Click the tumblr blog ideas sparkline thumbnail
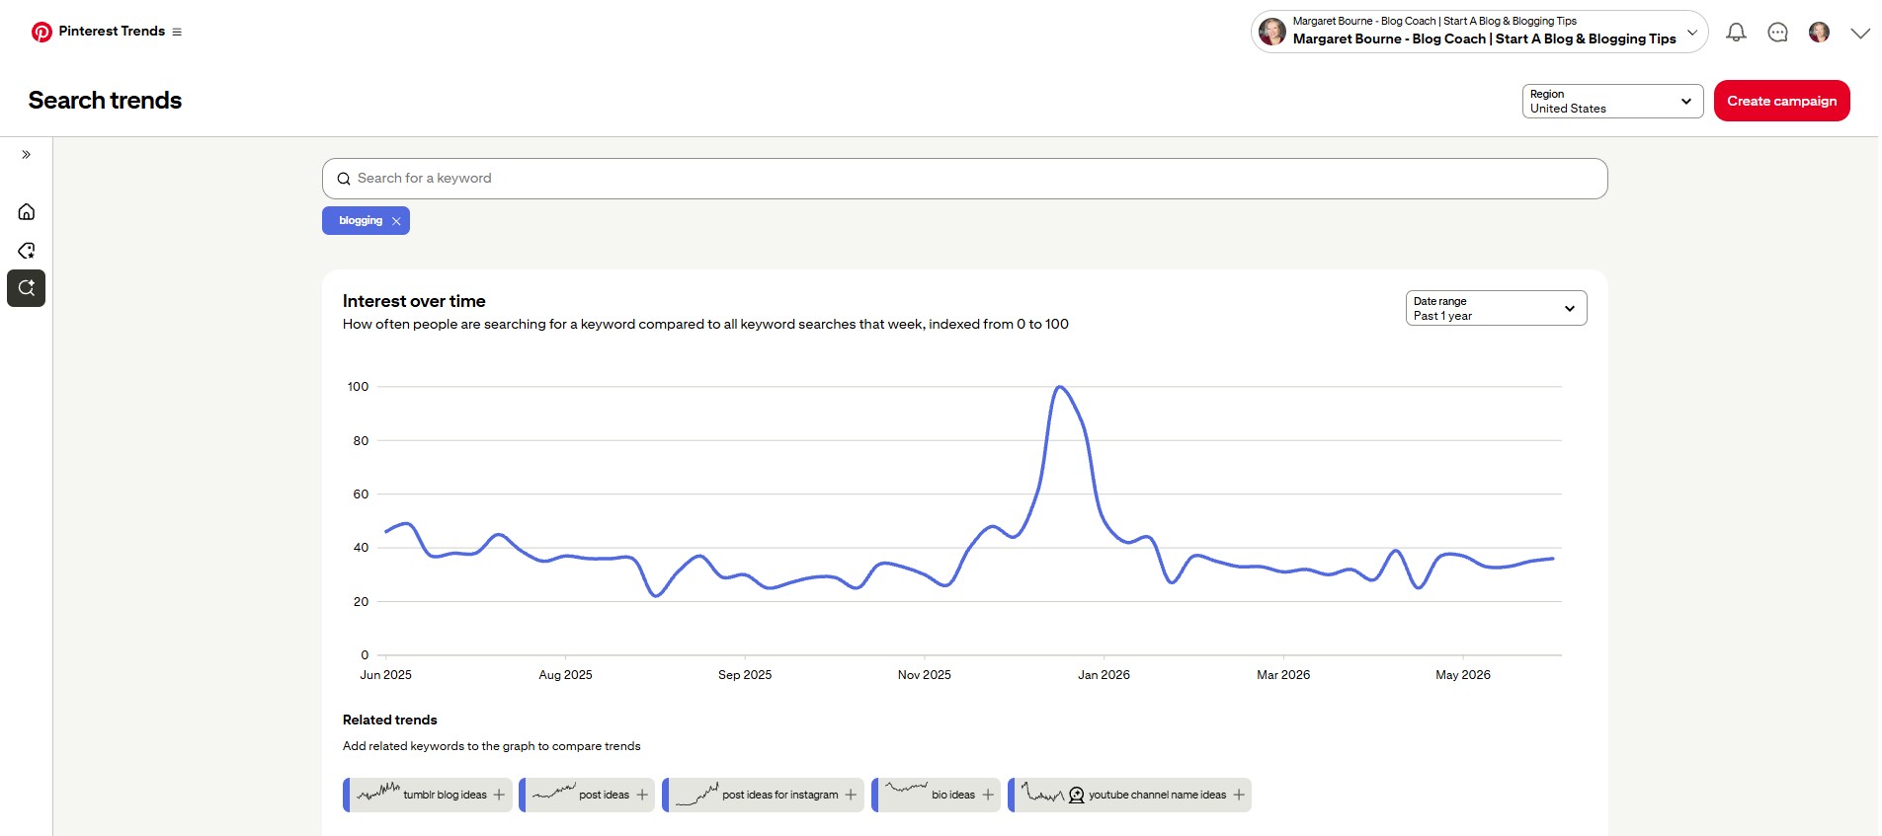 (x=378, y=791)
